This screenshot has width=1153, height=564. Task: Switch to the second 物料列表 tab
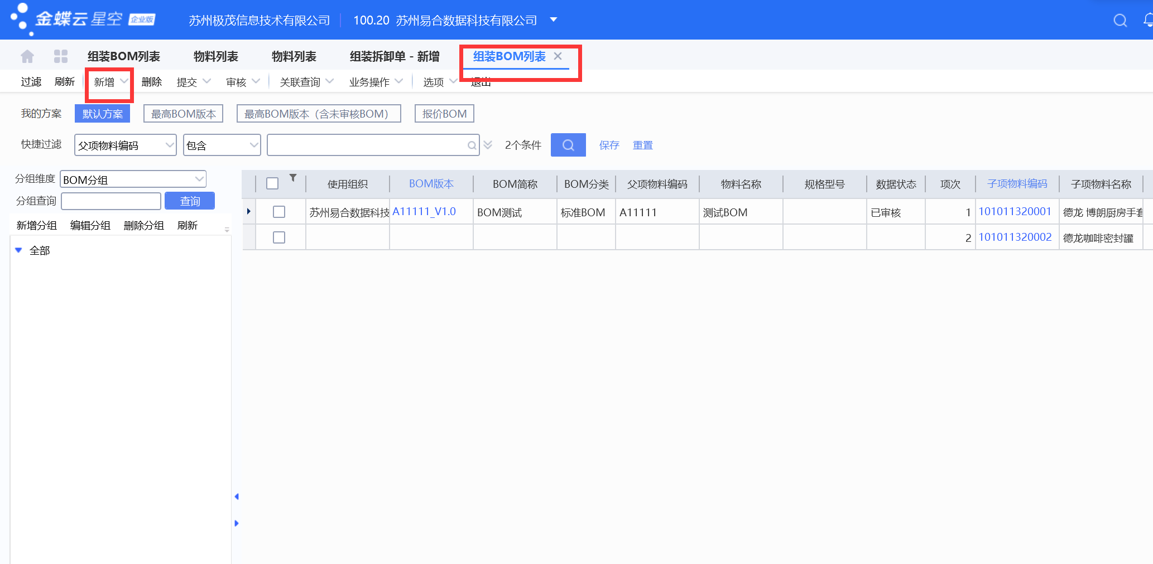point(294,56)
